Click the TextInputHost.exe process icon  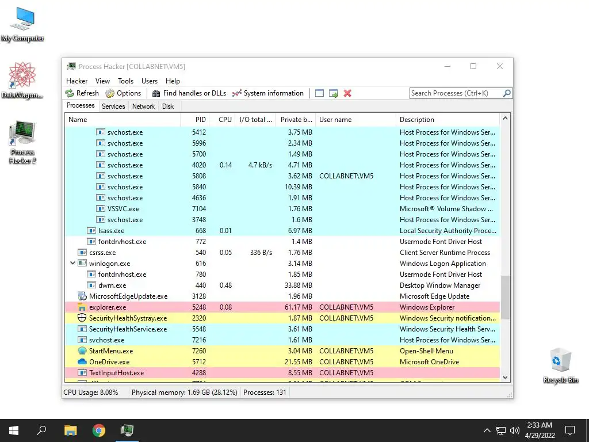(x=82, y=372)
